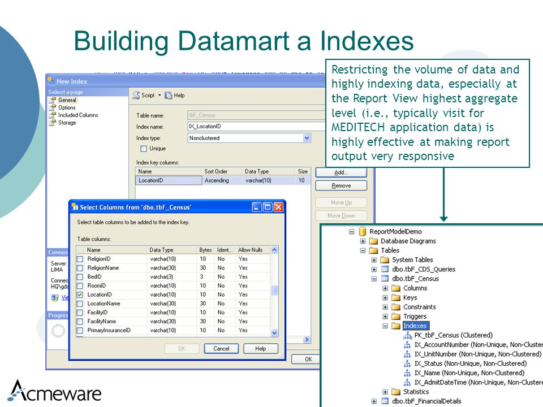
Task: Check the LocationName column checkbox
Action: click(x=80, y=304)
